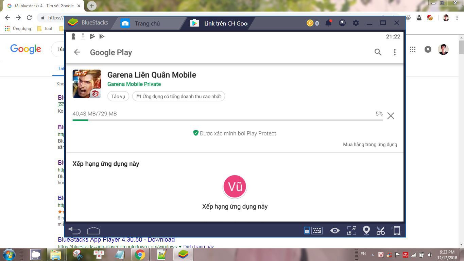Open the taskbar clock showing 9:23 PM

click(x=447, y=255)
